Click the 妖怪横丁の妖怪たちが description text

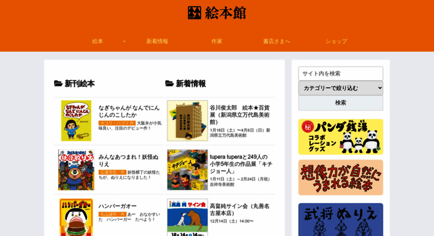[x=129, y=175]
